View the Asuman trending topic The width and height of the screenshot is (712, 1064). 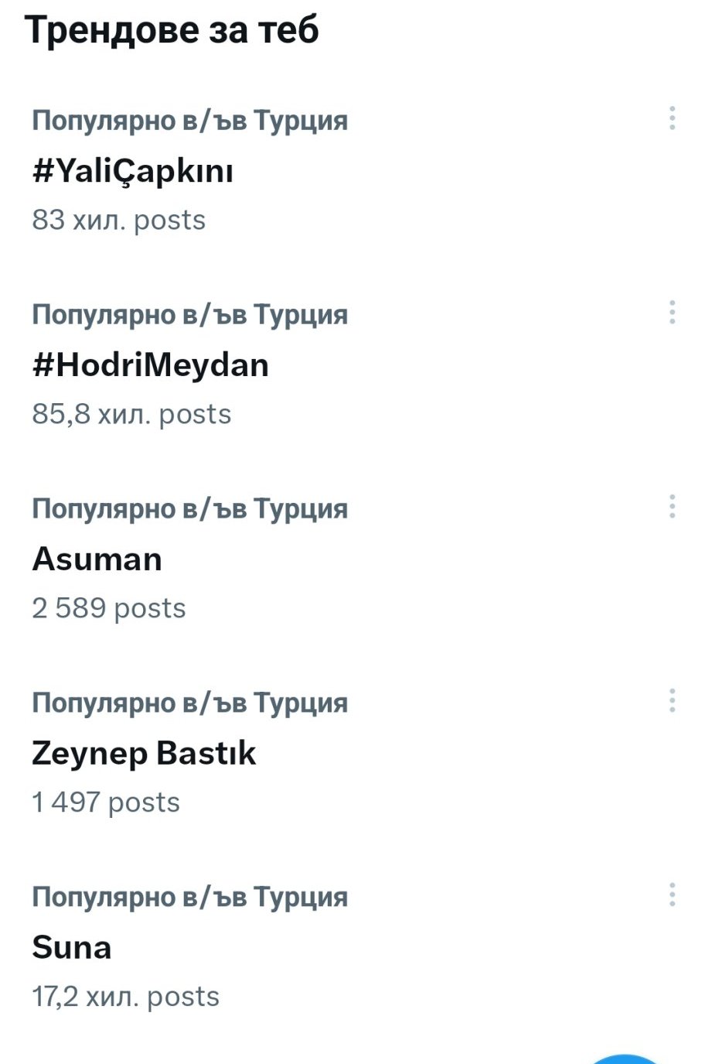coord(97,559)
